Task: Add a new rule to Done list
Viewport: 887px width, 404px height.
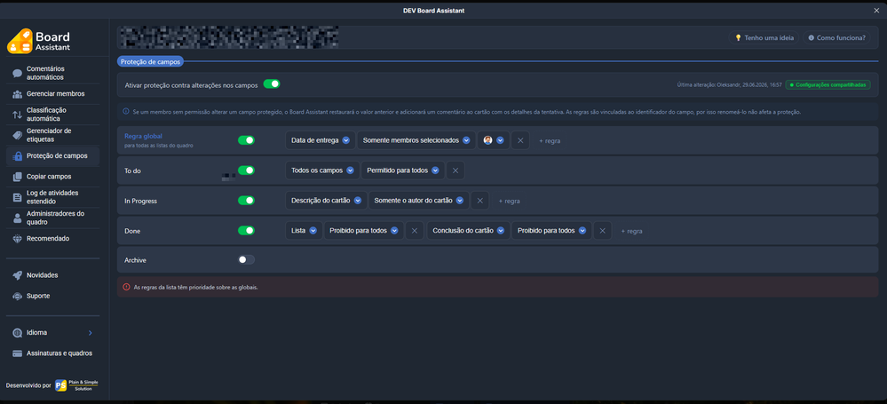Action: tap(631, 231)
